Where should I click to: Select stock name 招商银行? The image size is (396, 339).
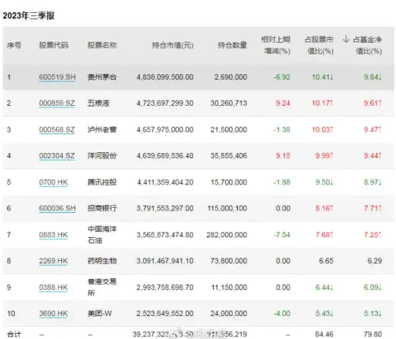pyautogui.click(x=102, y=208)
